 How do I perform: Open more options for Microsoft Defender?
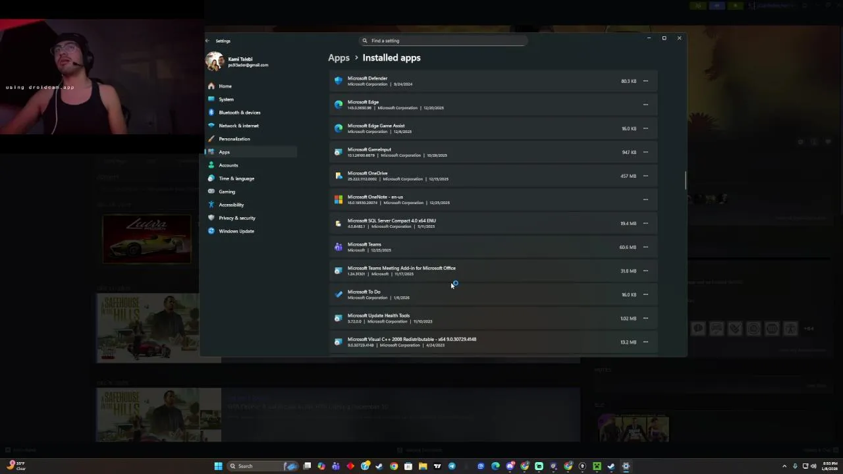click(x=645, y=81)
